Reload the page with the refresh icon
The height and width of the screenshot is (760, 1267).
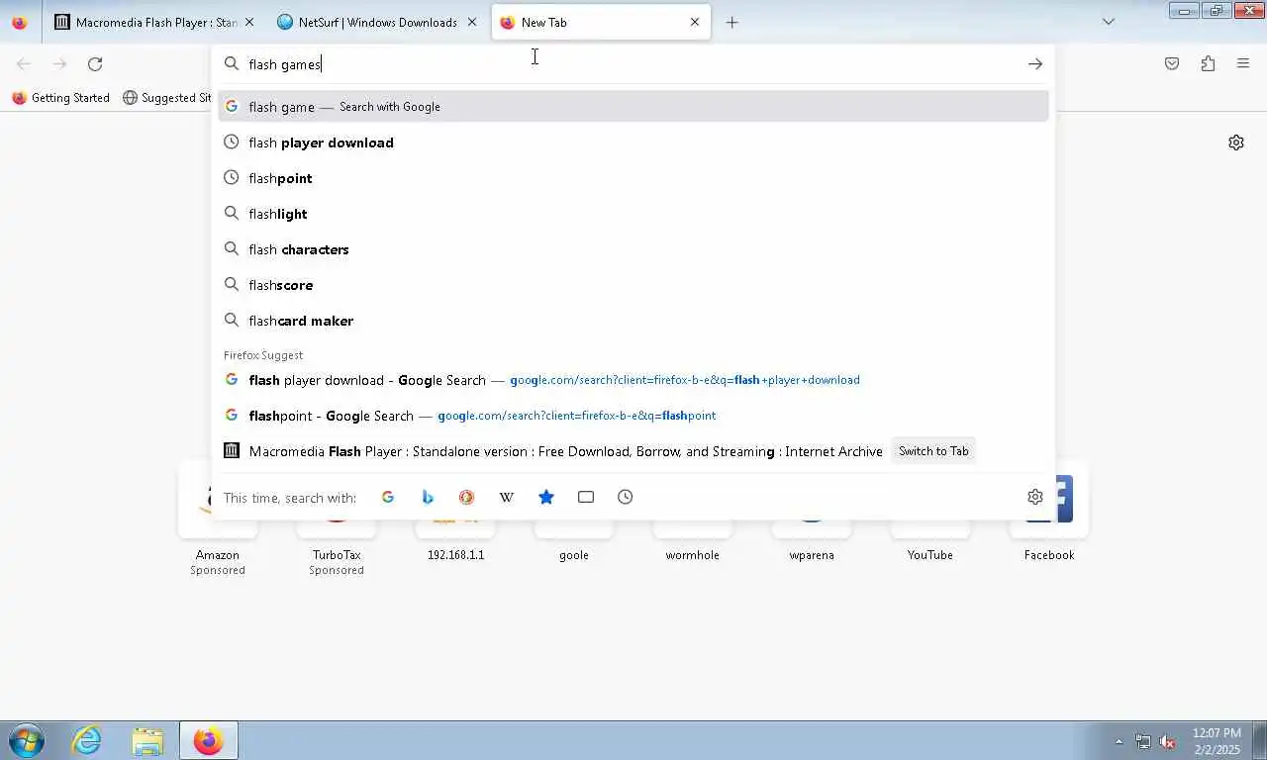point(95,64)
